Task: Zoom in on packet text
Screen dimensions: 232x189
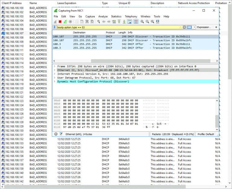Action: point(142,22)
